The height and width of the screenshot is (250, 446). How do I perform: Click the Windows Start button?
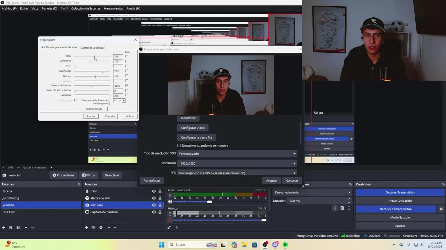pyautogui.click(x=161, y=245)
